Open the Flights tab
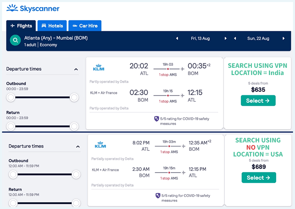The width and height of the screenshot is (295, 209). (21, 26)
